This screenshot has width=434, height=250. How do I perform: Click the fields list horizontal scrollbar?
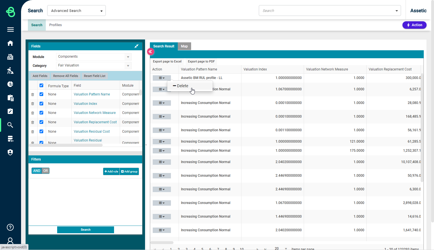click(66, 145)
